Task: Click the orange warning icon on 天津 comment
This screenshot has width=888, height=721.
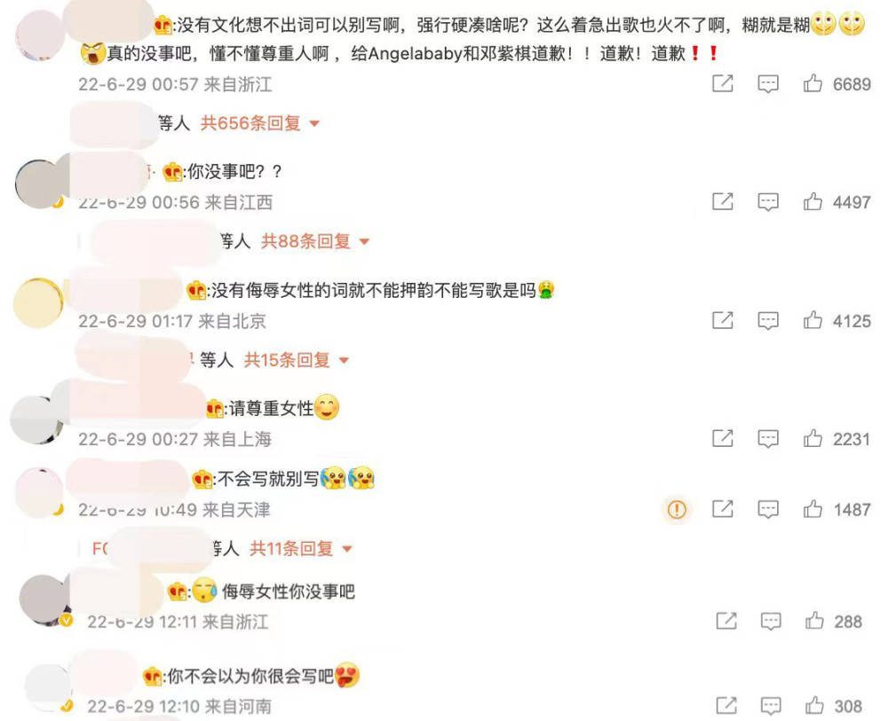Action: click(x=677, y=510)
